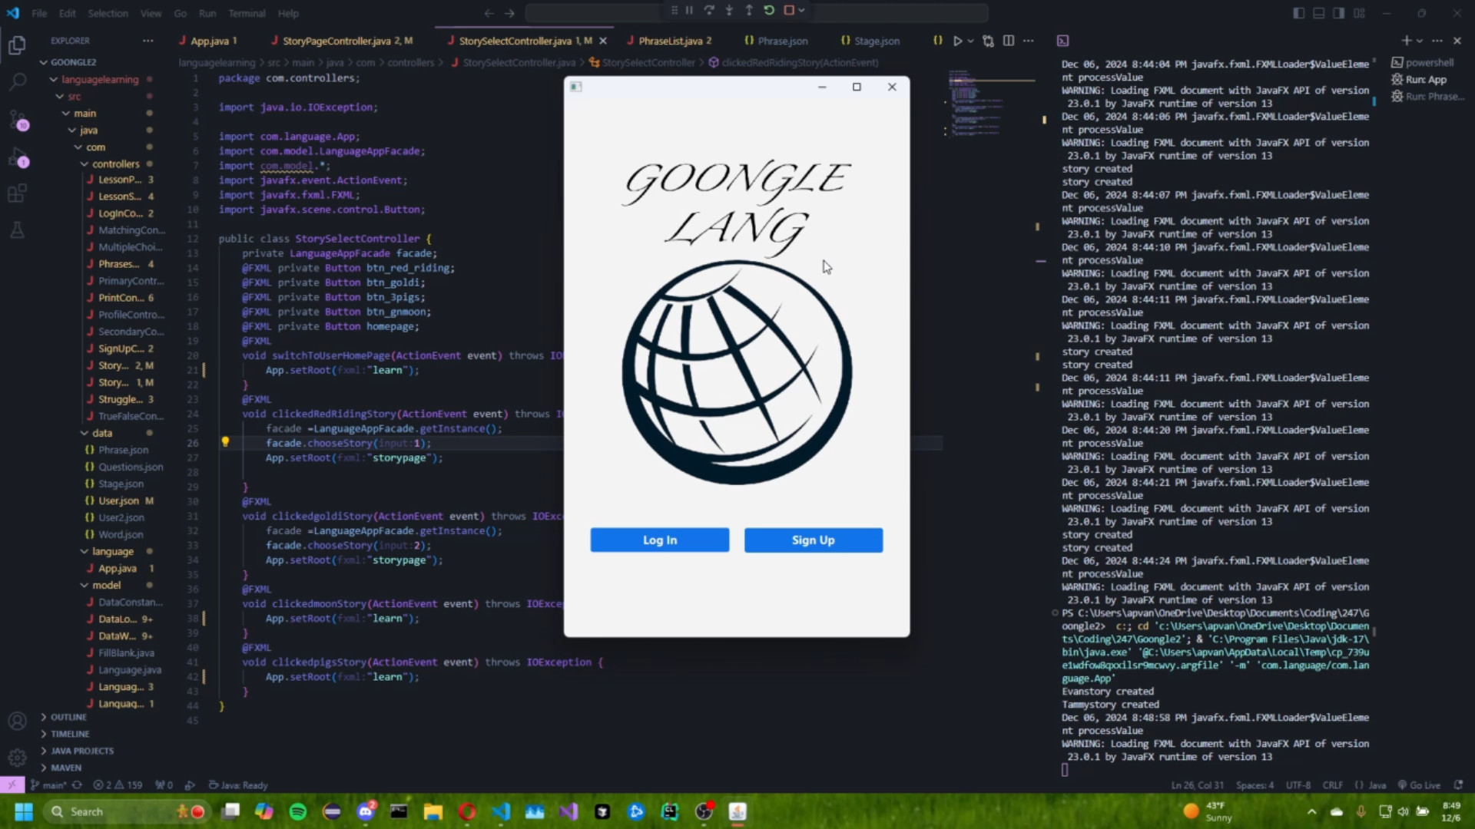This screenshot has height=829, width=1475.
Task: Open File Explorer from the taskbar
Action: point(433,812)
